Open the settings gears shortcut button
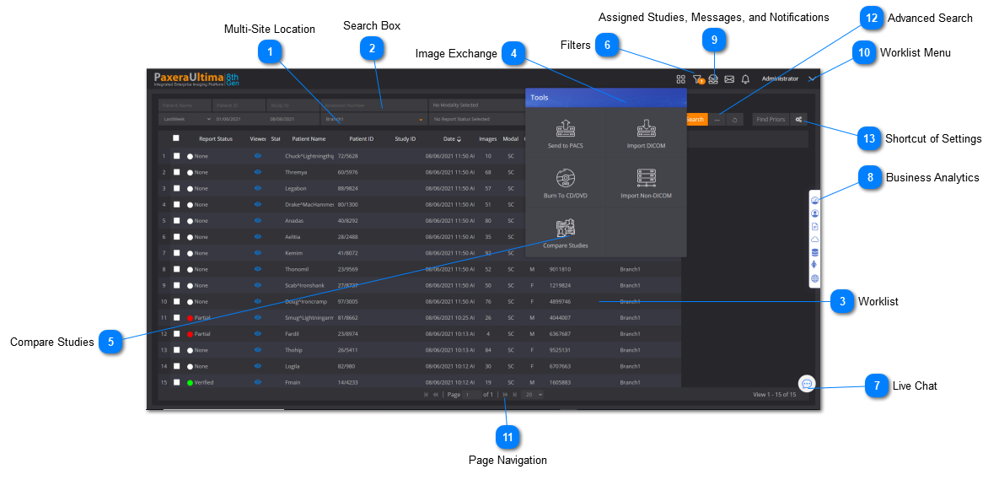Screen dimensions: 999x480 point(798,119)
